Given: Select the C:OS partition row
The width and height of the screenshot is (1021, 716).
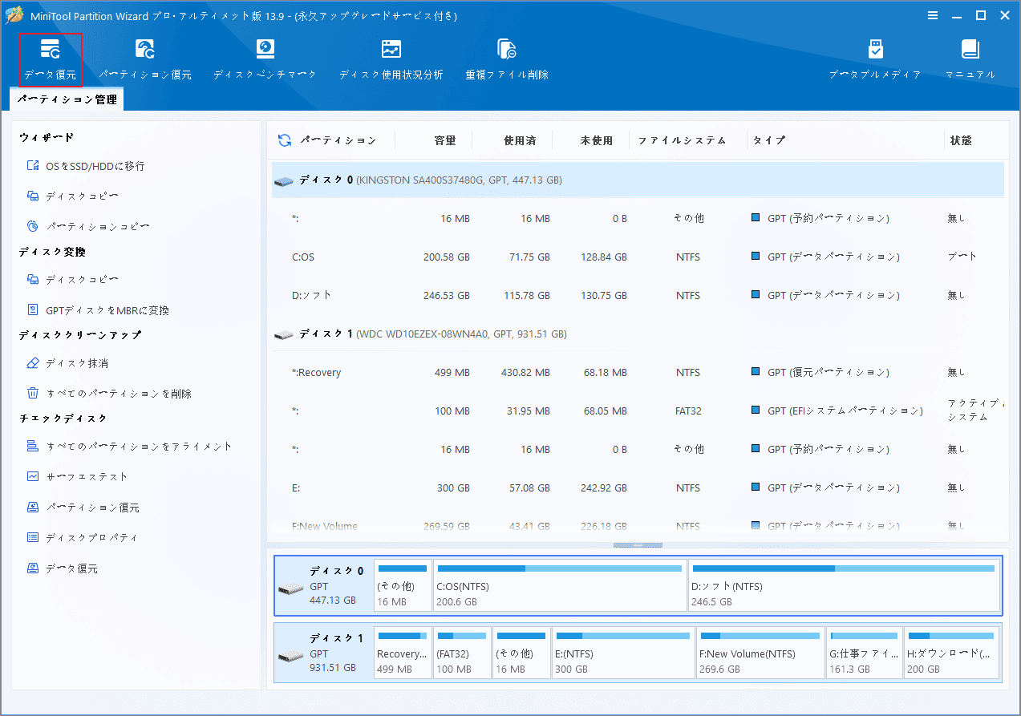Looking at the screenshot, I should 638,257.
